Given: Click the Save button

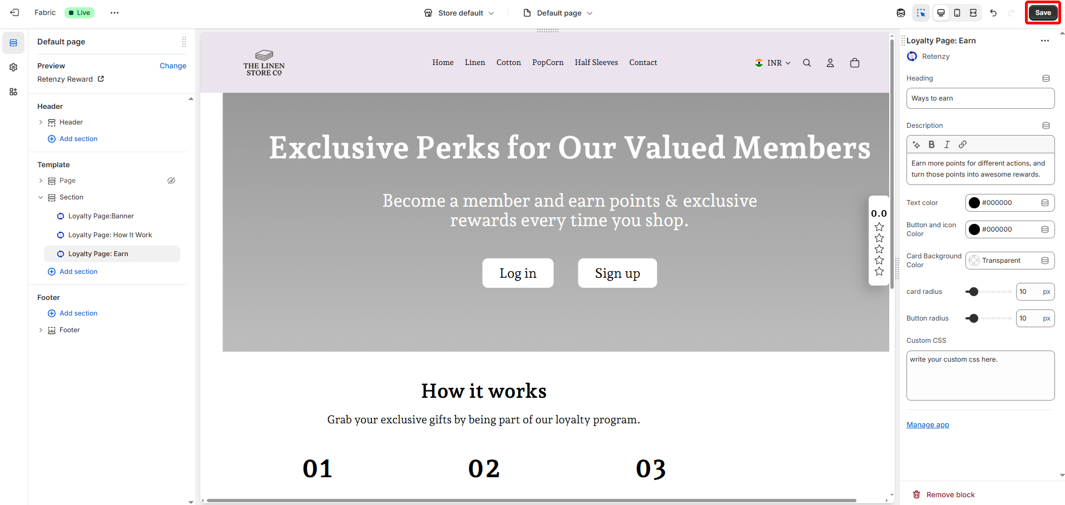Looking at the screenshot, I should click(1043, 13).
